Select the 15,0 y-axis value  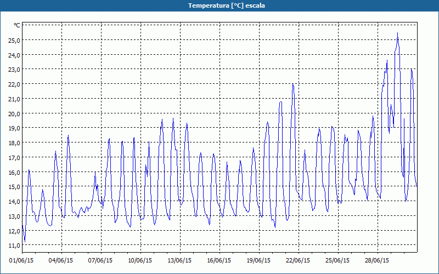pos(14,187)
